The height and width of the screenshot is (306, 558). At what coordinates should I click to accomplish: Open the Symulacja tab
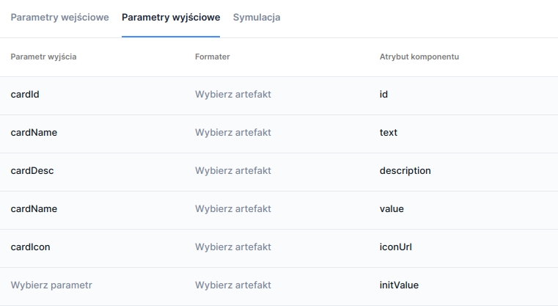click(x=256, y=17)
